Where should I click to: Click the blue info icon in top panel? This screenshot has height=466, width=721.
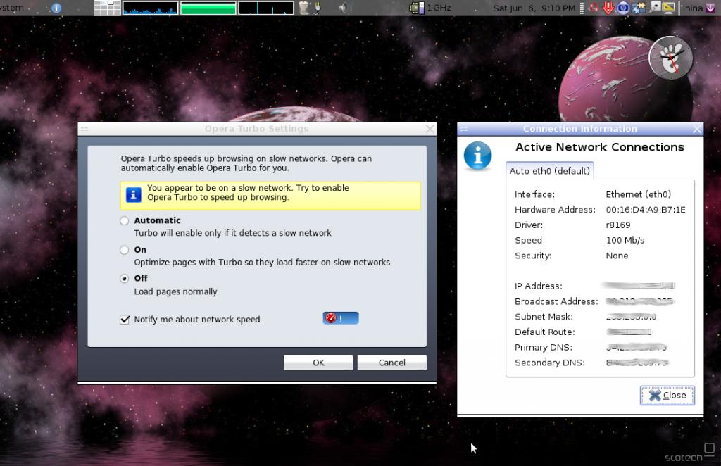(x=56, y=8)
